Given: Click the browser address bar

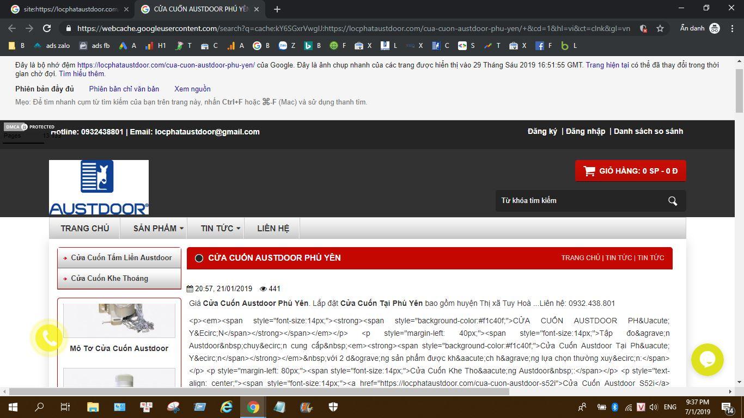Looking at the screenshot, I should tap(353, 28).
